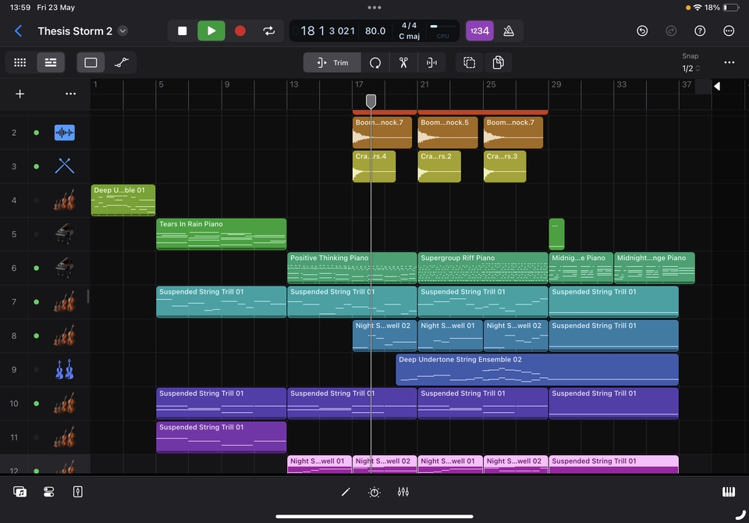This screenshot has height=523, width=749.
Task: Show the on-screen piano keyboard
Action: (729, 492)
